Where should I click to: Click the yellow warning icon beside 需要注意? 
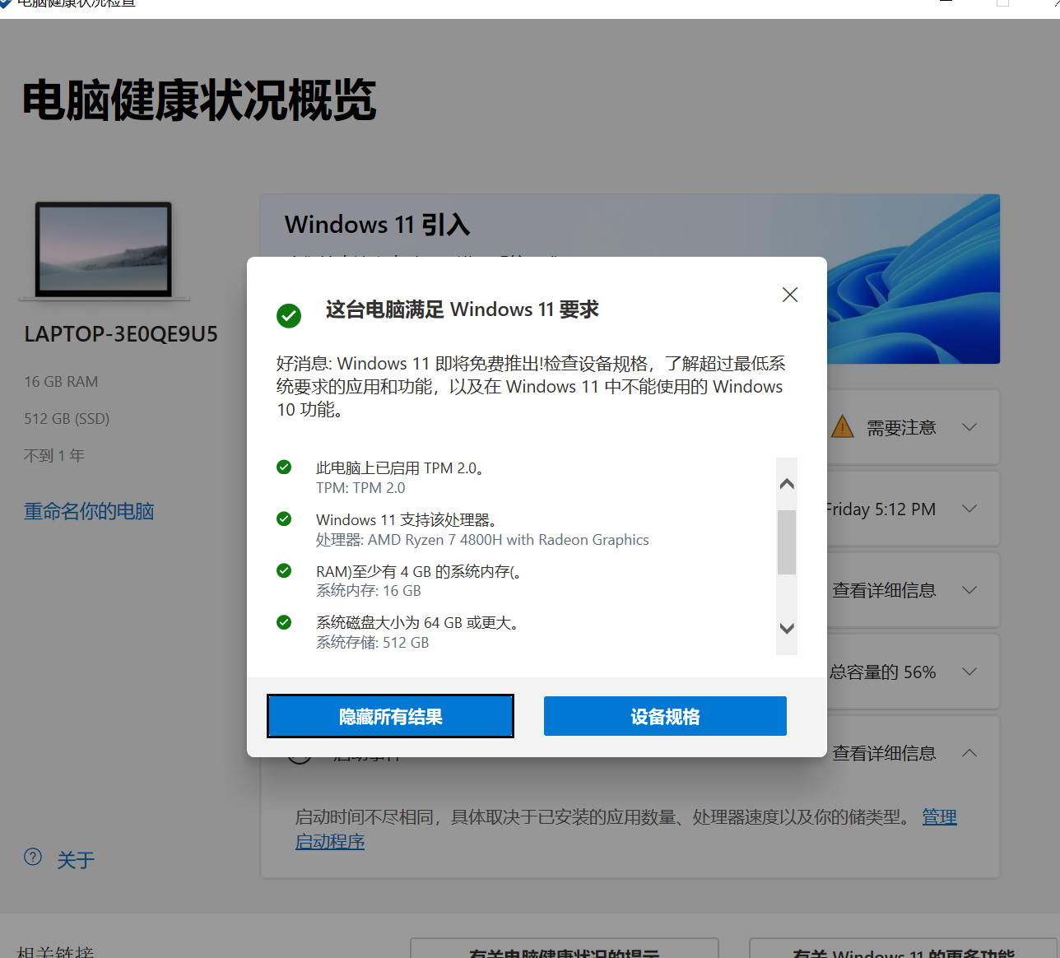tap(843, 426)
